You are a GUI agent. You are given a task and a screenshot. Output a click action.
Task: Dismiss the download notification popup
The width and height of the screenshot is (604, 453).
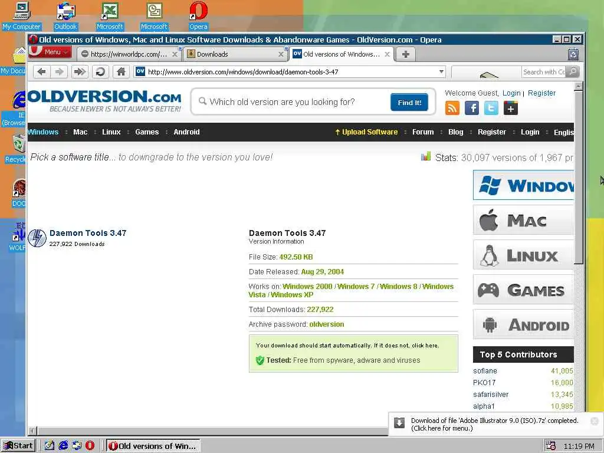(x=595, y=421)
